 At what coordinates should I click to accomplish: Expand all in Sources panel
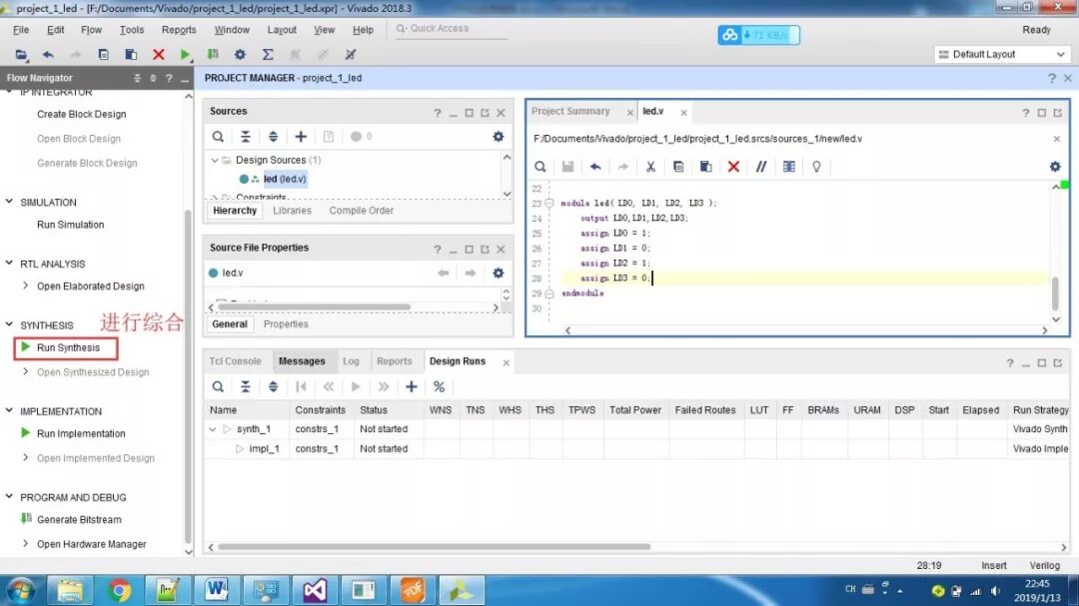(x=273, y=137)
